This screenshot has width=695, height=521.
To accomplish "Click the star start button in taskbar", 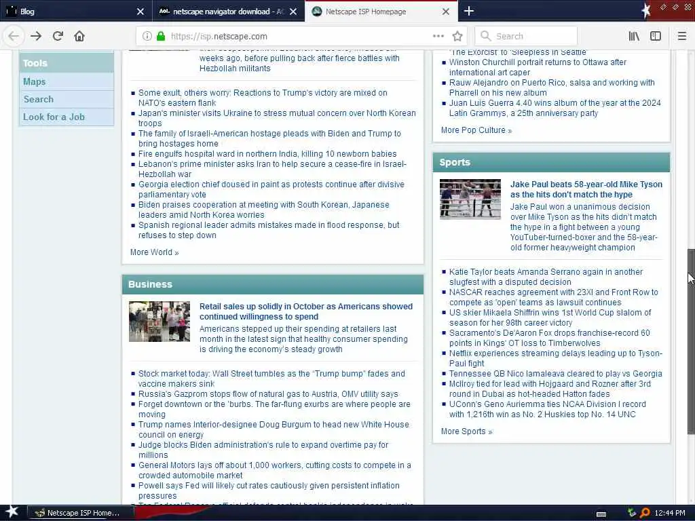I will click(12, 513).
